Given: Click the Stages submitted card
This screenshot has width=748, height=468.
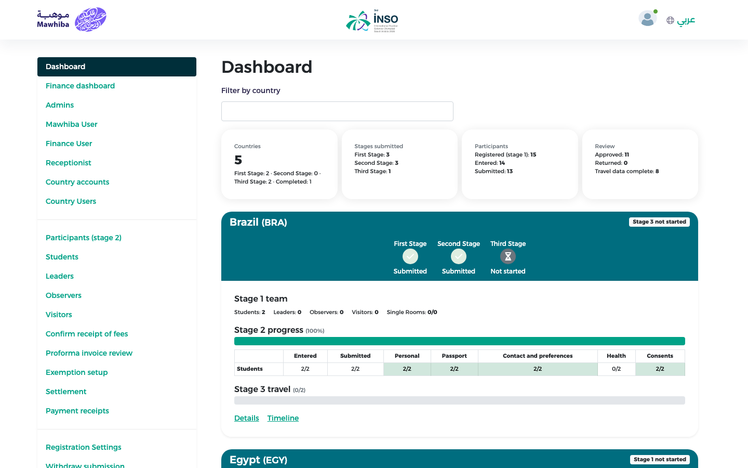Looking at the screenshot, I should click(x=399, y=164).
